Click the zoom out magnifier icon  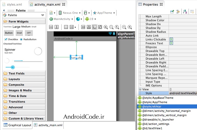click(x=124, y=27)
